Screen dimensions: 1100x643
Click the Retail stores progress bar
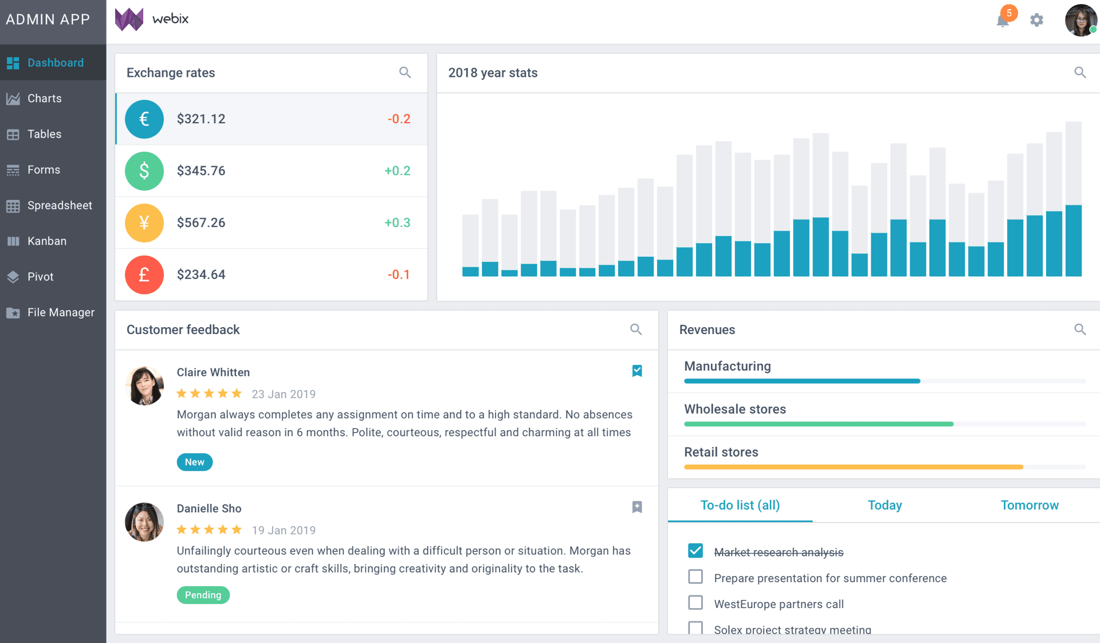(x=885, y=467)
